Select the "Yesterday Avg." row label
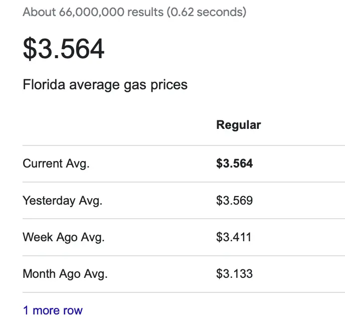The height and width of the screenshot is (332, 345). pos(62,201)
